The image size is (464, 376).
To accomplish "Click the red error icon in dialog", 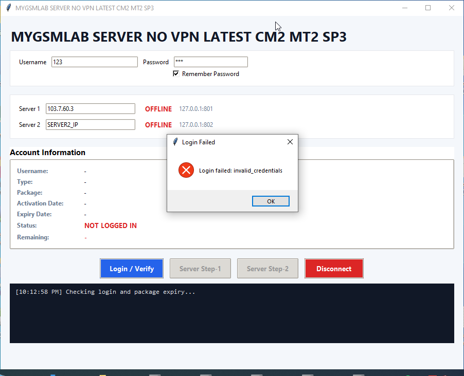I will (x=186, y=170).
